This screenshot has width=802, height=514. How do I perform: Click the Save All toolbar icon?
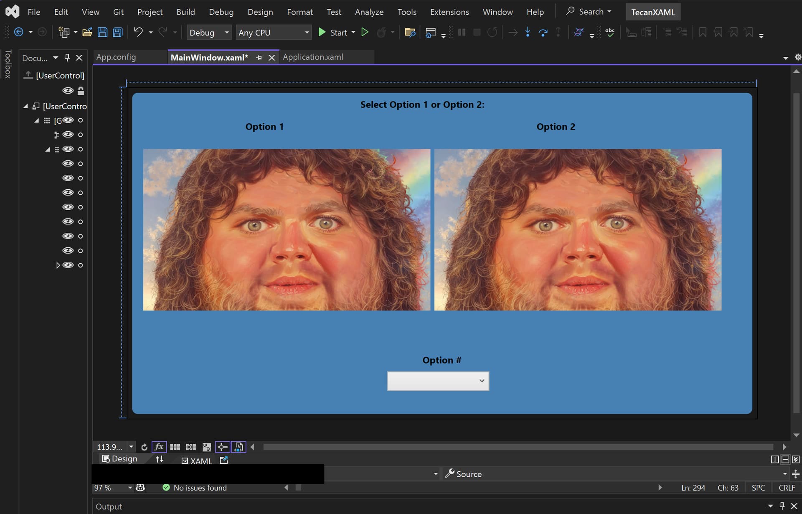coord(118,33)
